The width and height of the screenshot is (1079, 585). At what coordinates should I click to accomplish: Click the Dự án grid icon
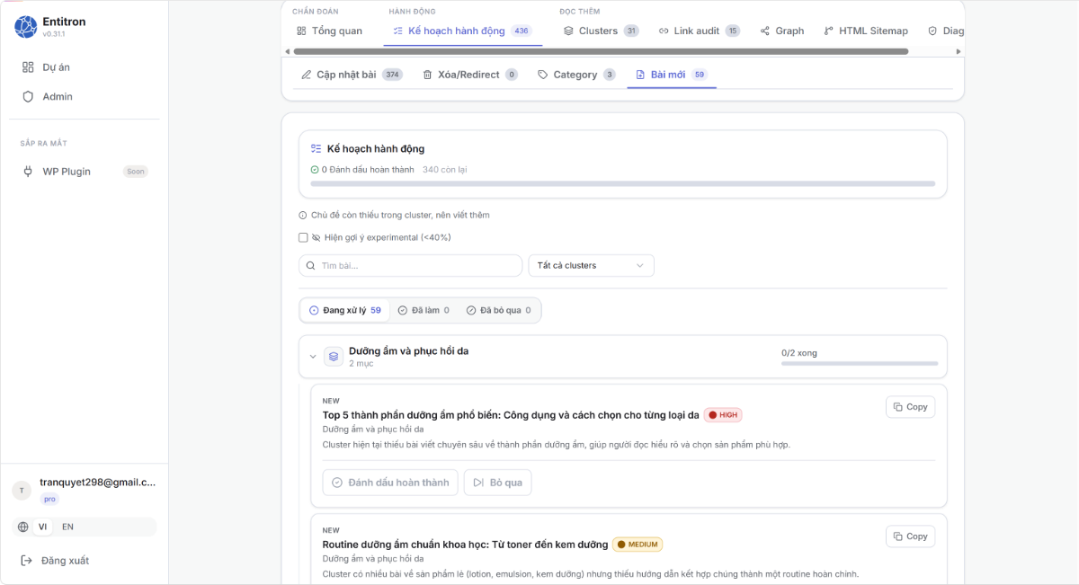28,67
